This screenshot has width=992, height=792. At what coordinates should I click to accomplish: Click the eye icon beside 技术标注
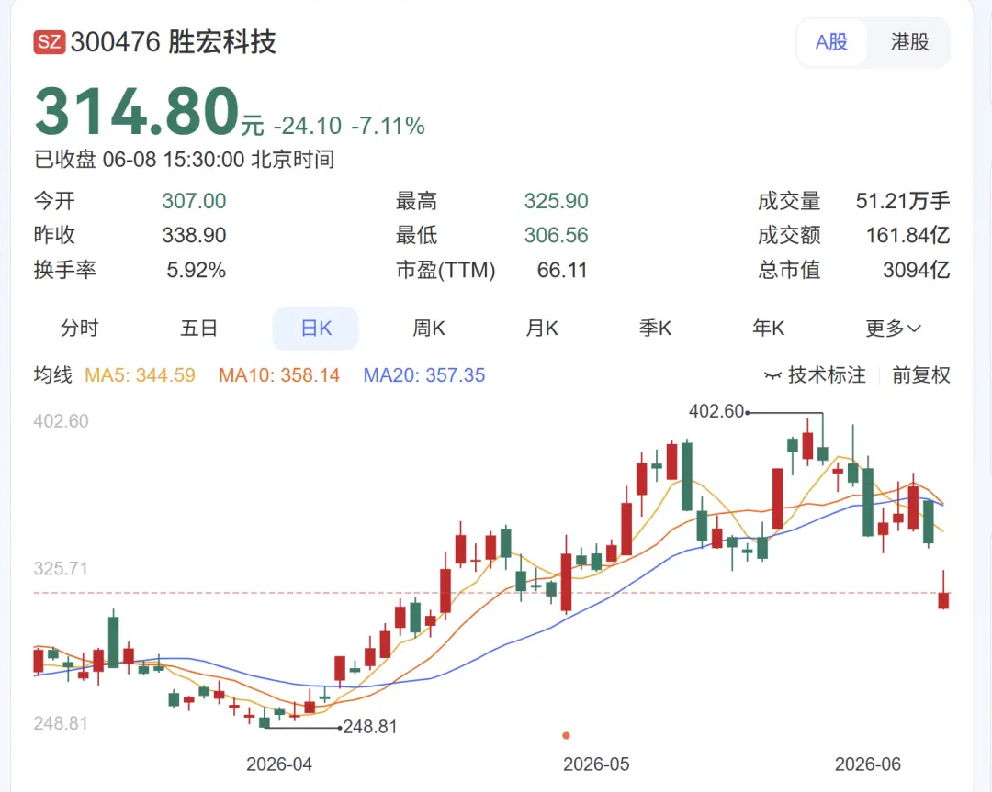click(772, 375)
